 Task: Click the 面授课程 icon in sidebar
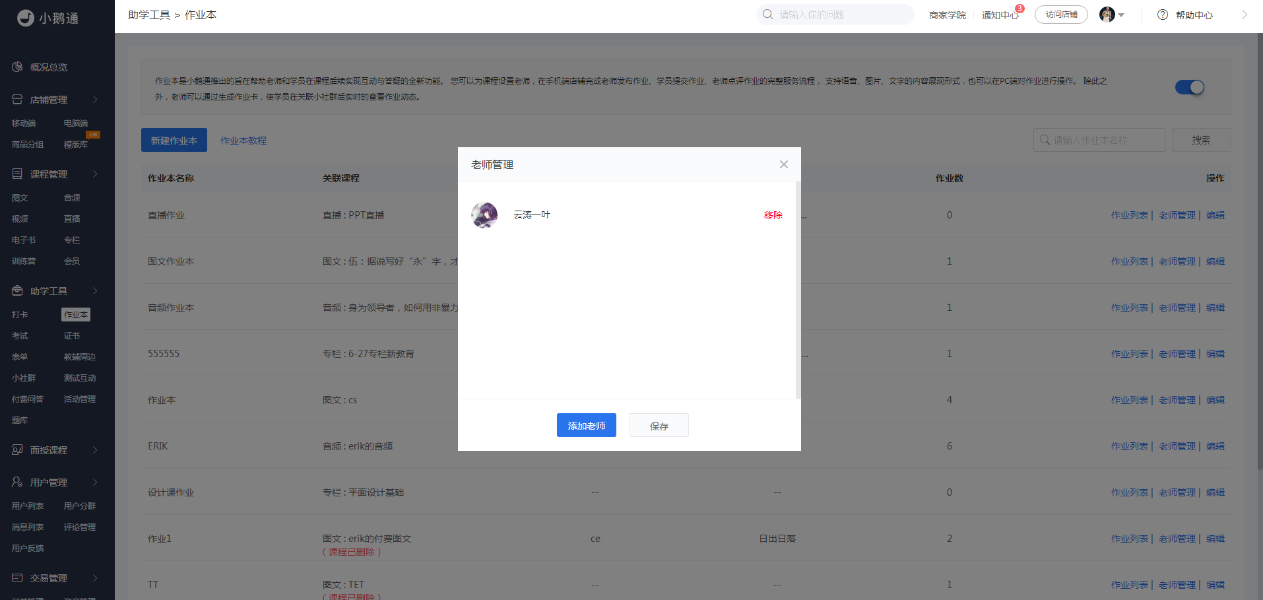click(x=17, y=450)
